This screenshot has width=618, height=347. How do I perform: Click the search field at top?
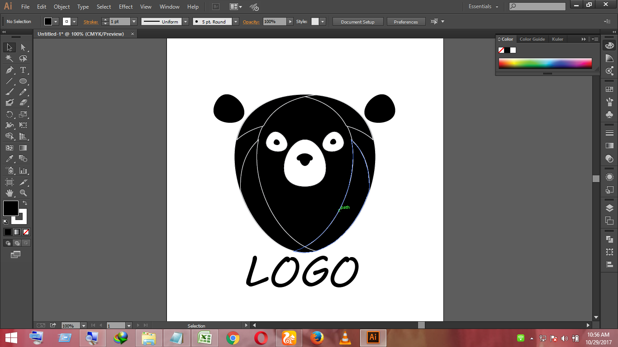point(537,6)
